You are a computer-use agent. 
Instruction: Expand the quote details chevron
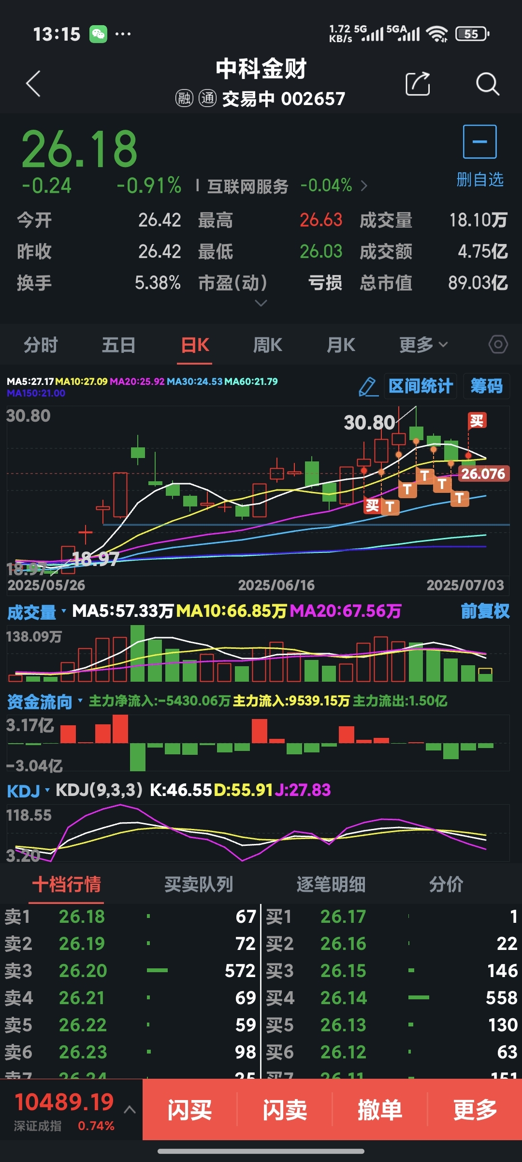click(x=261, y=303)
